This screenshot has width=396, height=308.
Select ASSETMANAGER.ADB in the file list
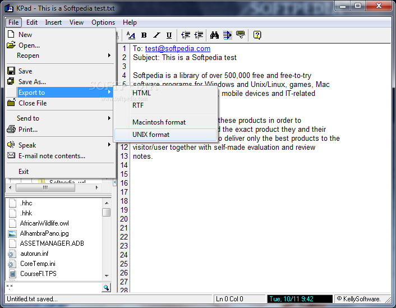pos(52,243)
